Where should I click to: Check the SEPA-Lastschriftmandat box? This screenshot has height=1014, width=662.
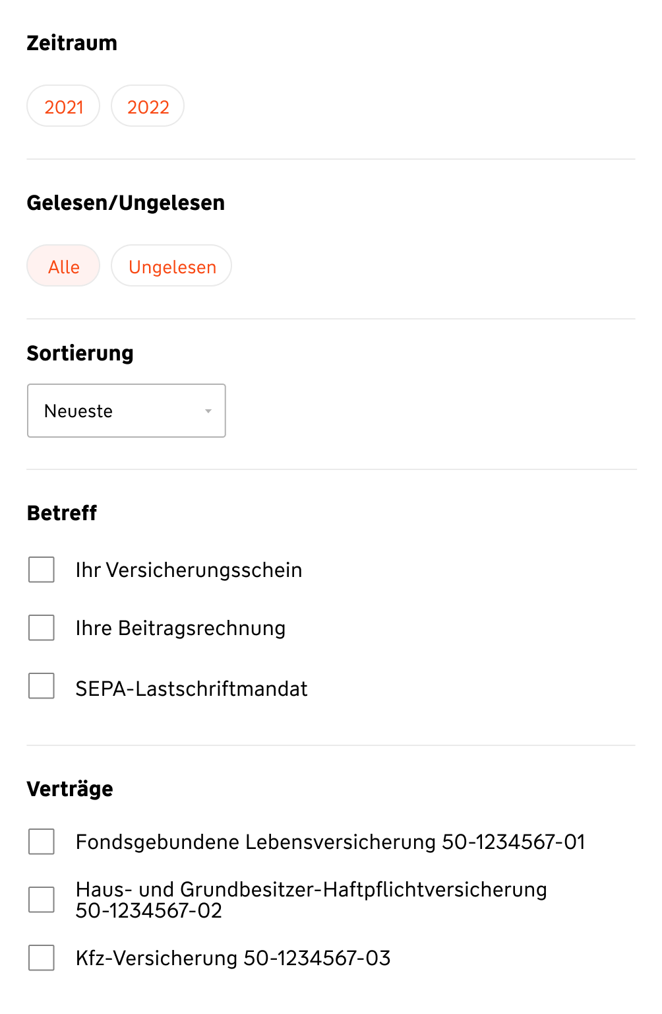pyautogui.click(x=42, y=686)
